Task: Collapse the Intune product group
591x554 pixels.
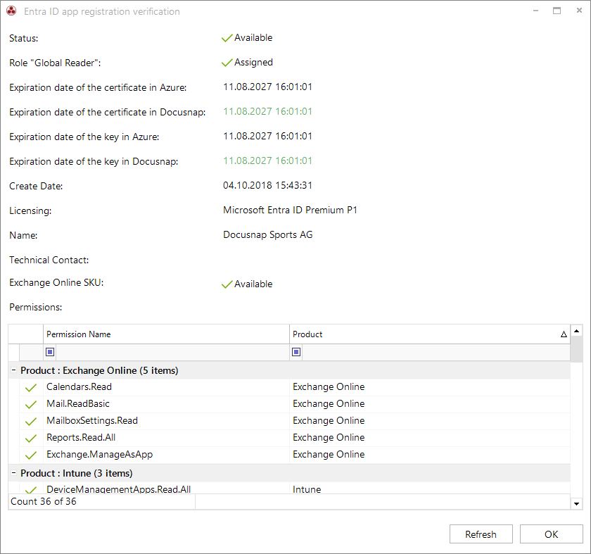Action: pos(13,472)
